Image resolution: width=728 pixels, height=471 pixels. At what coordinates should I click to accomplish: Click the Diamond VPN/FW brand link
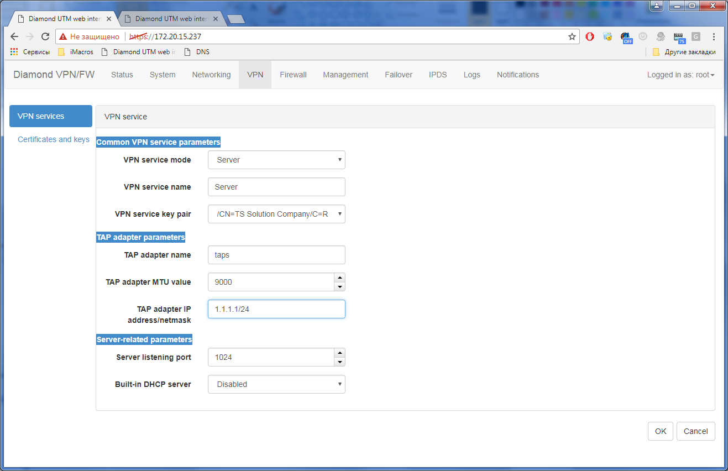pyautogui.click(x=54, y=75)
